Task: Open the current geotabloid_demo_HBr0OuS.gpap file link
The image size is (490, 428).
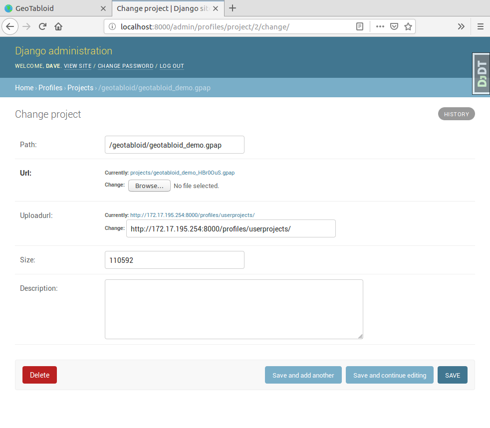Action: pyautogui.click(x=182, y=173)
